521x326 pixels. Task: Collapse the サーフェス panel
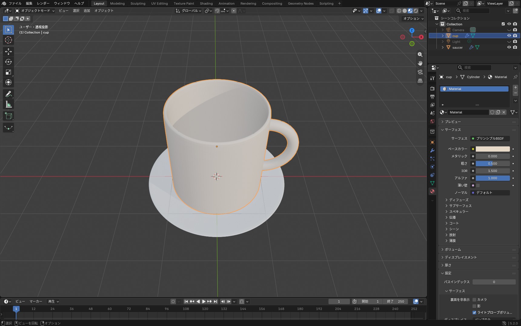pos(478,130)
